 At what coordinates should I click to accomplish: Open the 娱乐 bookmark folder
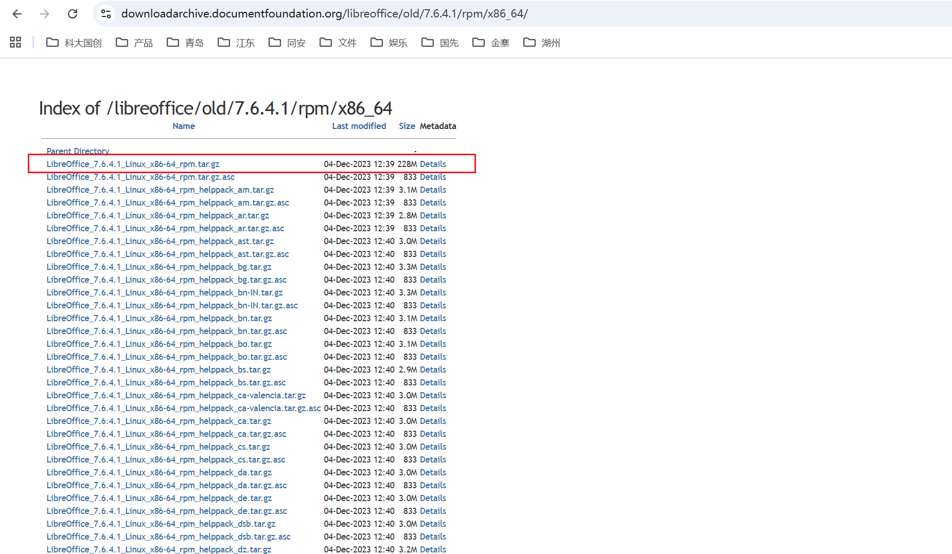[389, 43]
